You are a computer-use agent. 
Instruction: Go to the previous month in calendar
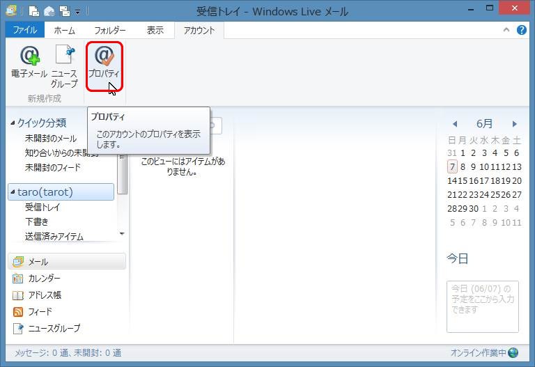[x=455, y=124]
